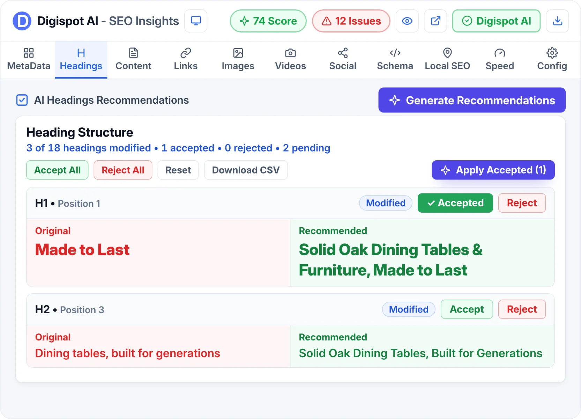The width and height of the screenshot is (581, 419).
Task: Open the Content tab
Action: [133, 60]
